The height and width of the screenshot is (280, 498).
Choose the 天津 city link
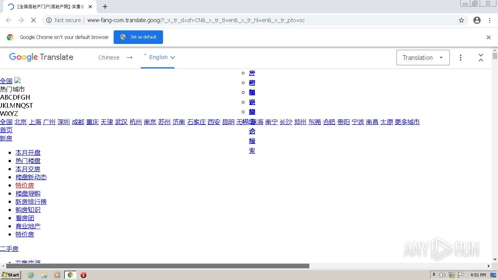[x=107, y=122]
